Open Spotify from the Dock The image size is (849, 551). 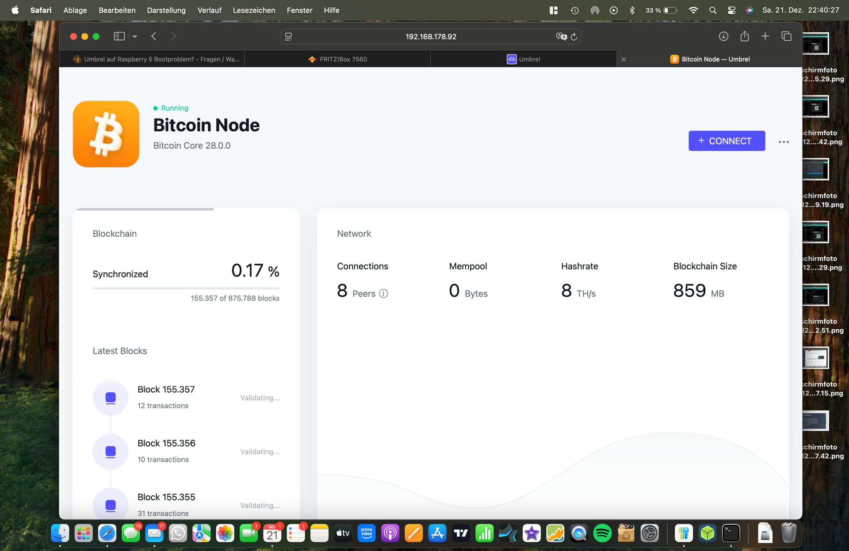(602, 533)
